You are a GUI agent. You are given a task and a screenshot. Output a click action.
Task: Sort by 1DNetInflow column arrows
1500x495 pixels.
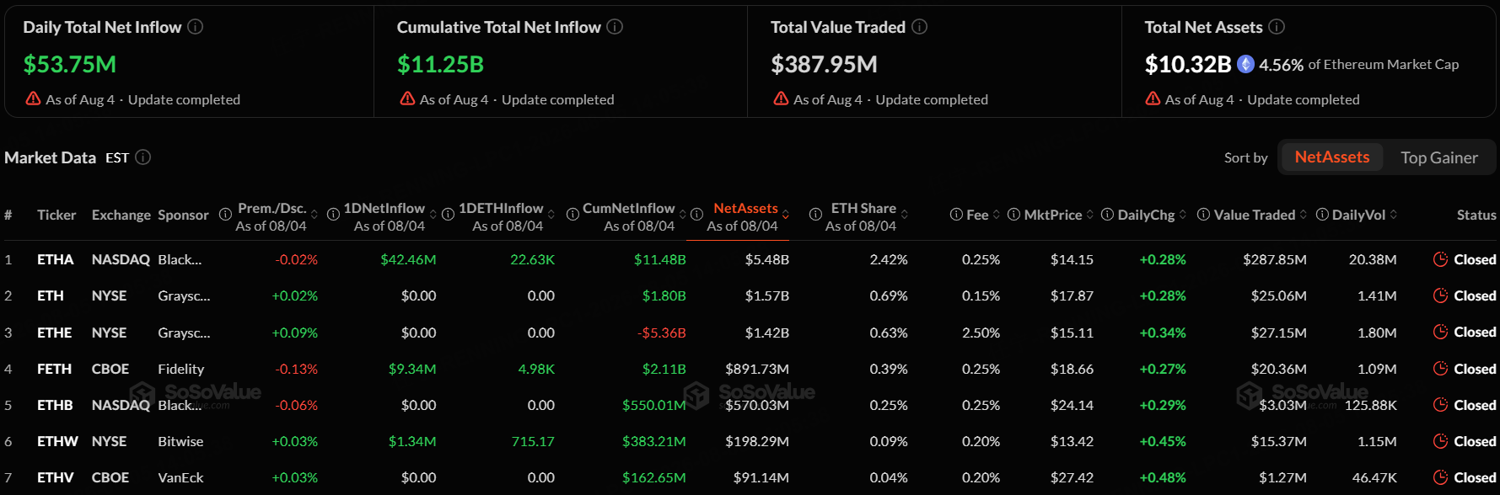click(x=433, y=215)
